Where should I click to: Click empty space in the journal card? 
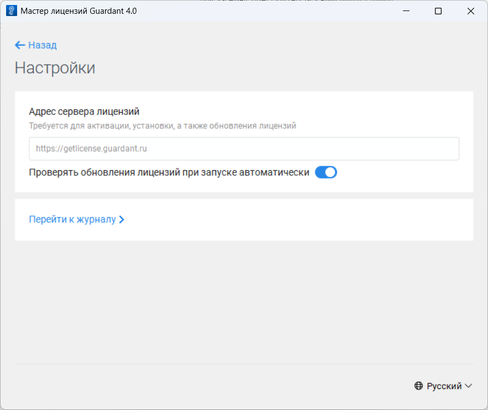[x=298, y=220]
